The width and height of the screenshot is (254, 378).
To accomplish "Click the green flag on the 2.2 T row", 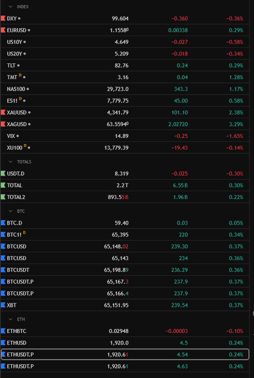I will pyautogui.click(x=3, y=185).
